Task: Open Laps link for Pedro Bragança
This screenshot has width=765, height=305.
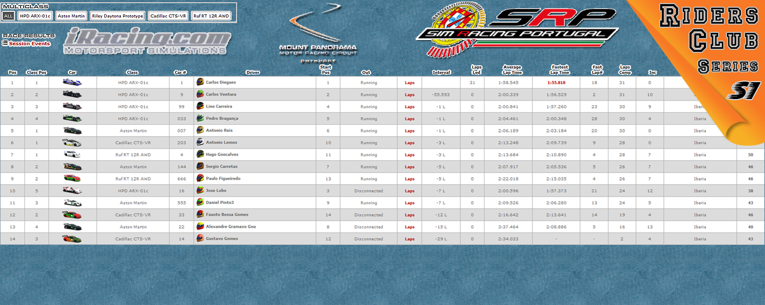Action: click(409, 119)
